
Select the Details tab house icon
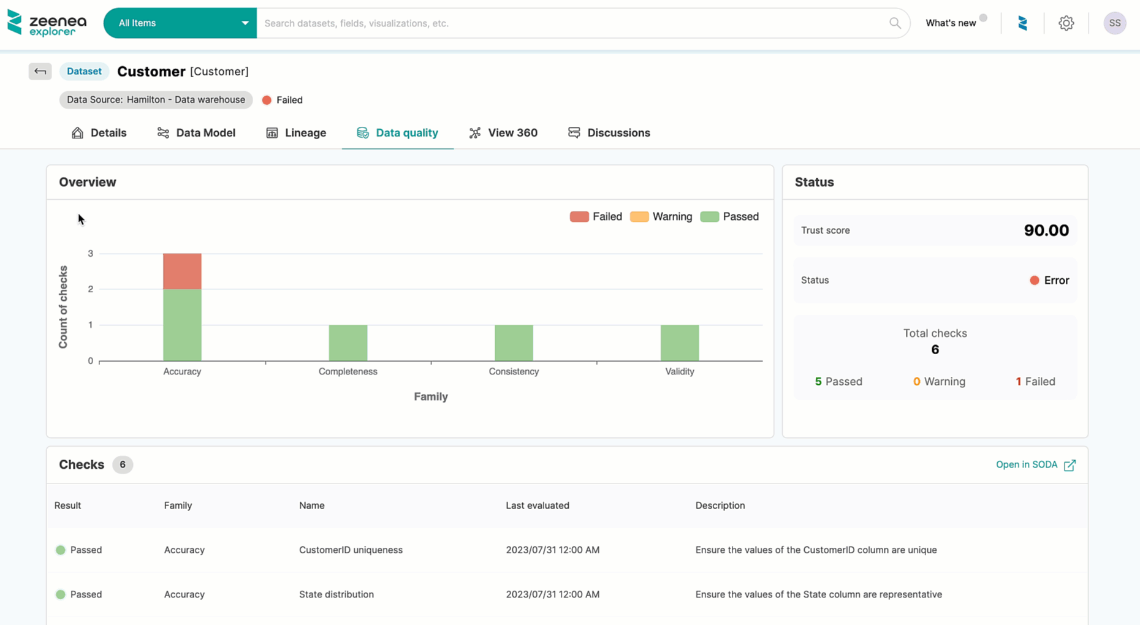click(x=77, y=132)
